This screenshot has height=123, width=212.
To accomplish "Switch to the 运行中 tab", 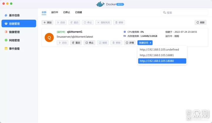I will (55, 12).
